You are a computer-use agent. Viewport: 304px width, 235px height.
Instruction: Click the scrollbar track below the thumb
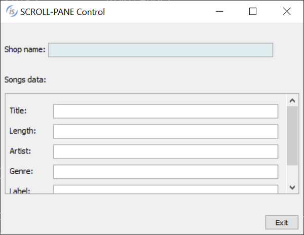[292, 174]
